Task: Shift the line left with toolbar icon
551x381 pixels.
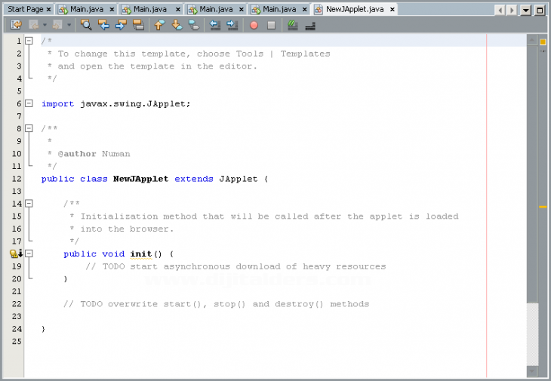Action: point(214,25)
